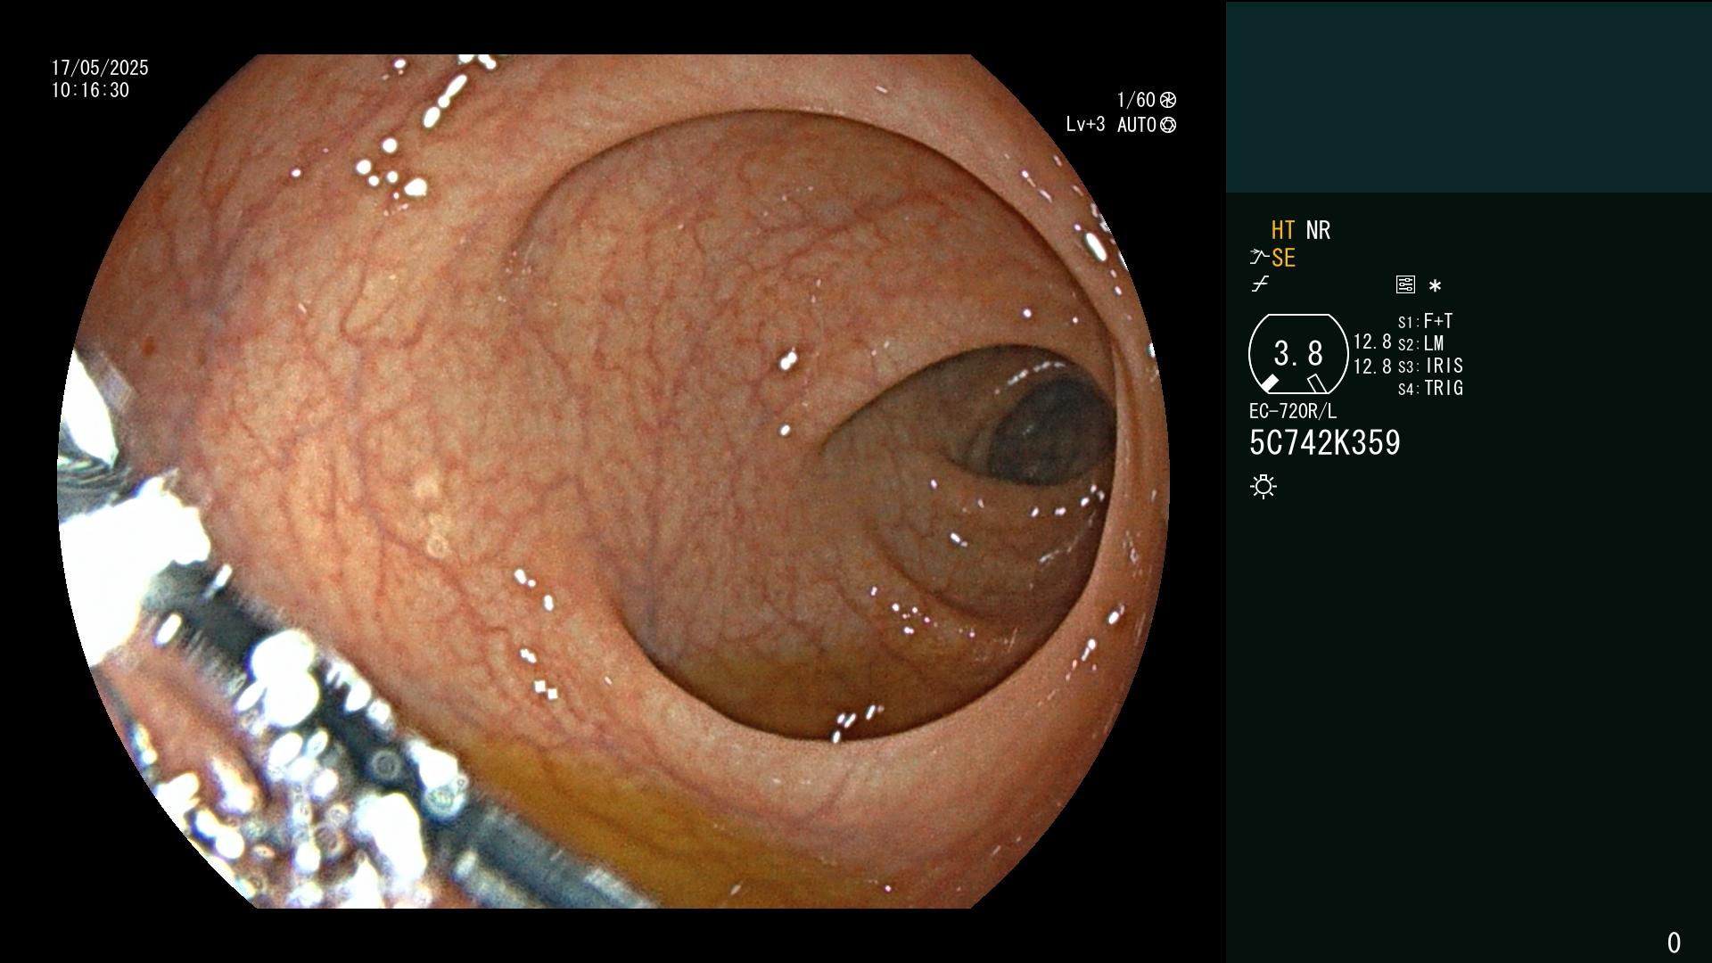The width and height of the screenshot is (1712, 963).
Task: Click the S3: IRIS switch assignment
Action: click(1431, 366)
